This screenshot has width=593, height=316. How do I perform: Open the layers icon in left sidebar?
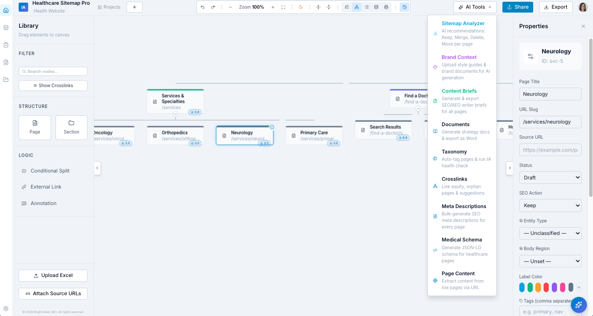[x=6, y=27]
